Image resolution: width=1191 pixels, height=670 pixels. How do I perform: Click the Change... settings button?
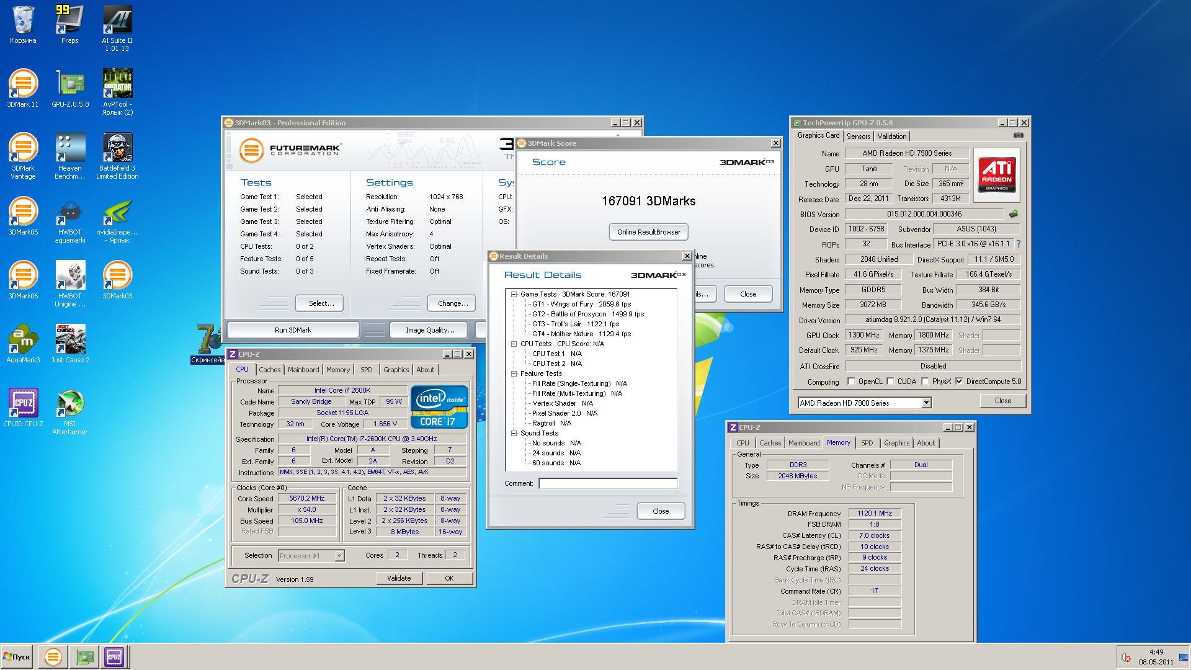(x=453, y=303)
